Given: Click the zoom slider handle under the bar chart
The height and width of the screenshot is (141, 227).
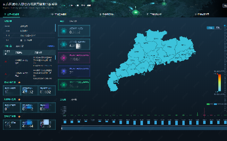Looking at the screenshot, I should (x=62, y=128).
